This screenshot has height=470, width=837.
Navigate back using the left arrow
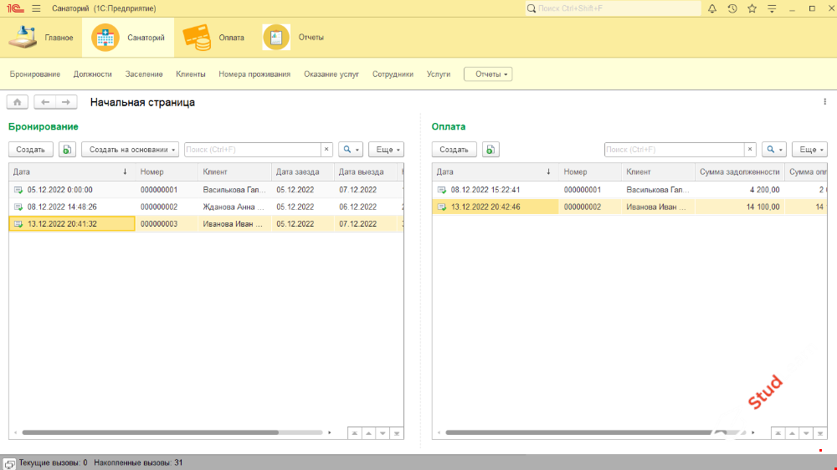(x=45, y=102)
